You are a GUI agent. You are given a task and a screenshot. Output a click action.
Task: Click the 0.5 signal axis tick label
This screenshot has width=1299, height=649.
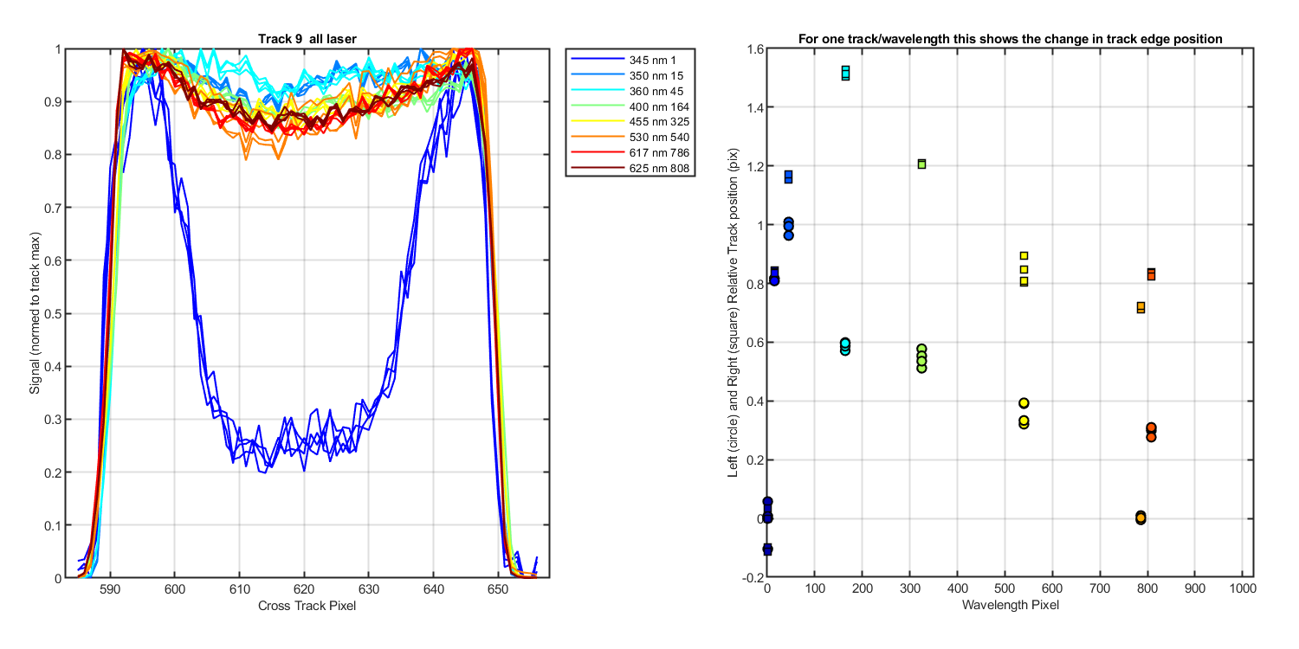click(x=52, y=313)
